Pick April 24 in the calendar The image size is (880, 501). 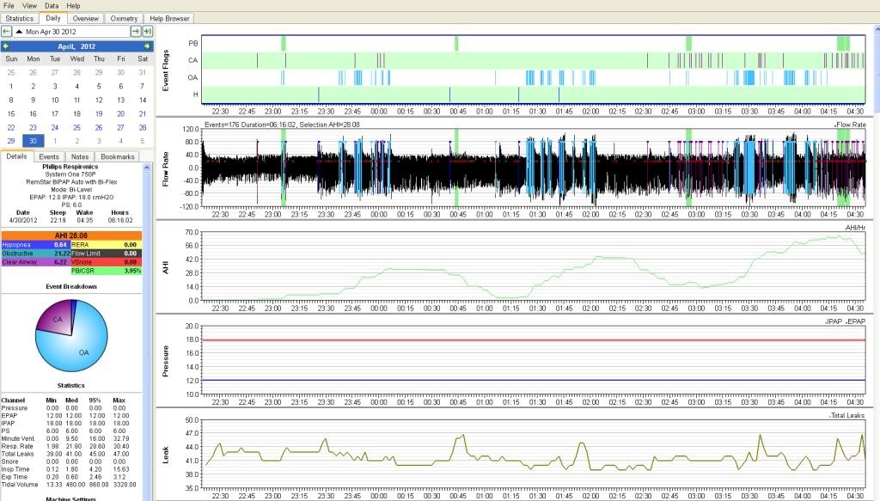click(55, 127)
